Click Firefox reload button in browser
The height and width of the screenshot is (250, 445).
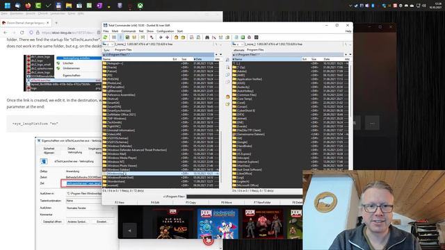(22, 33)
